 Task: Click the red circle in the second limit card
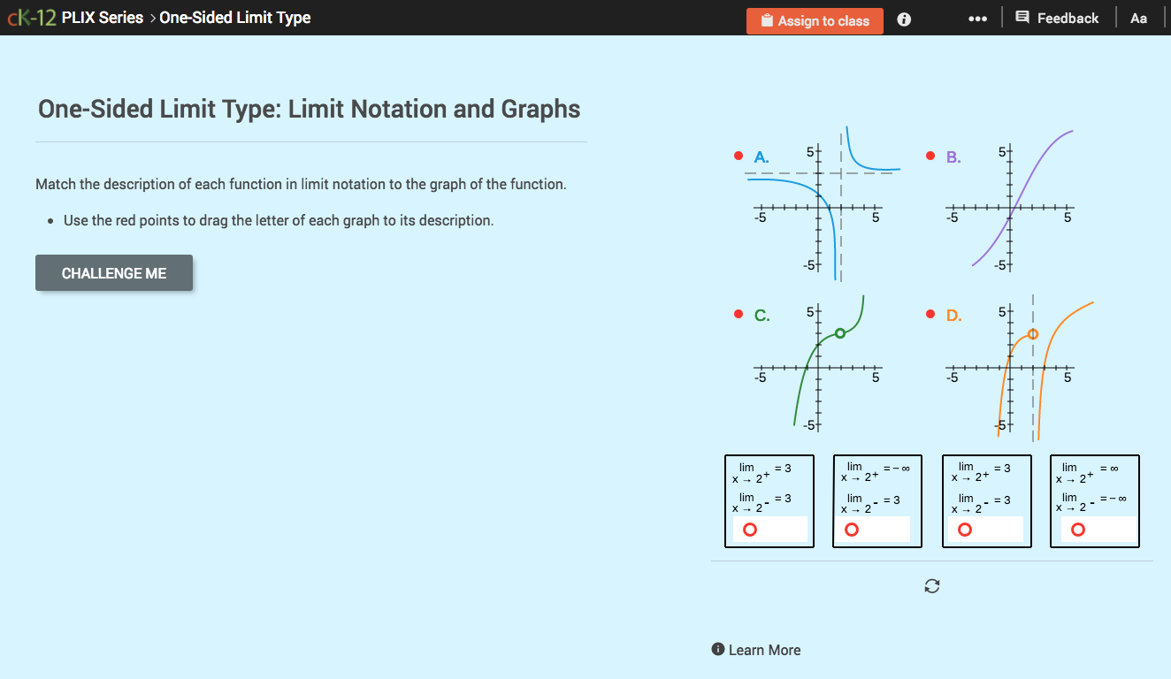851,529
